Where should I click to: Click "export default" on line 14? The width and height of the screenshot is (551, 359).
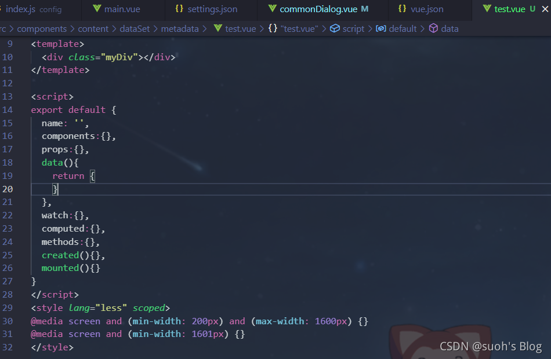[x=68, y=110]
